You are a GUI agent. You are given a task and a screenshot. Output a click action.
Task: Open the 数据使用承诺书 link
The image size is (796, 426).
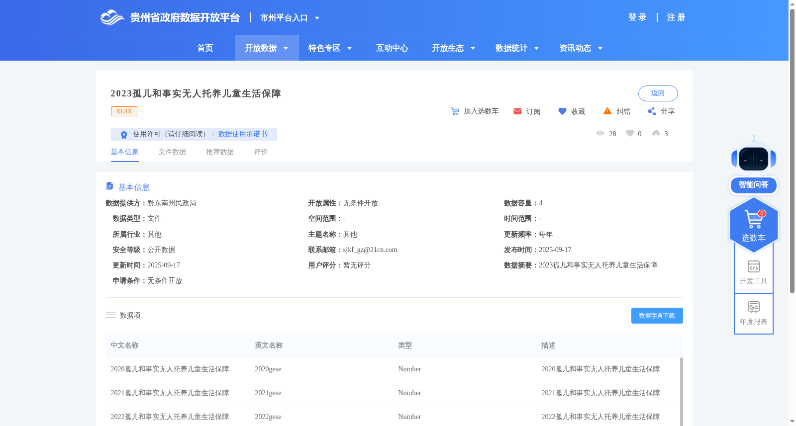[x=243, y=134]
